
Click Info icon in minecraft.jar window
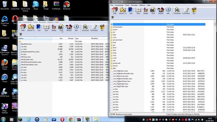pos(168,11)
